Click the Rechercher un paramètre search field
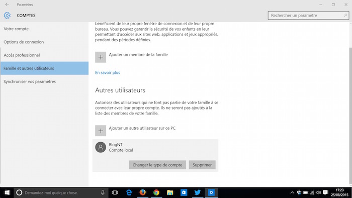Image resolution: width=352 pixels, height=198 pixels. pos(308,16)
